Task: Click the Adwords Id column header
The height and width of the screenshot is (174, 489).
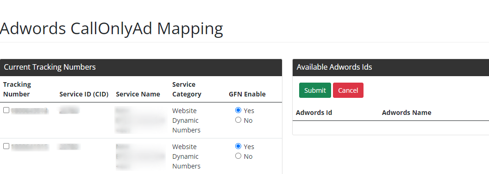Action: [314, 113]
